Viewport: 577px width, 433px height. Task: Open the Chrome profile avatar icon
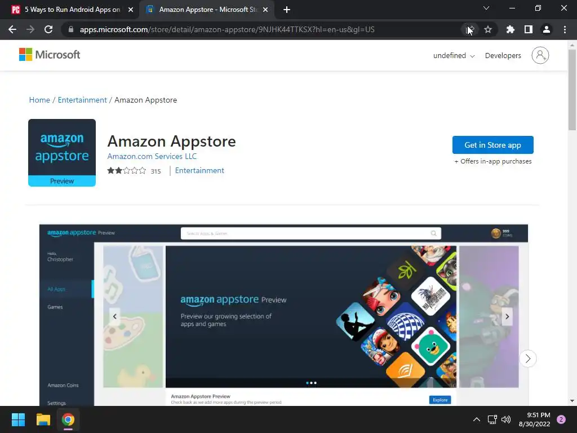tap(547, 29)
